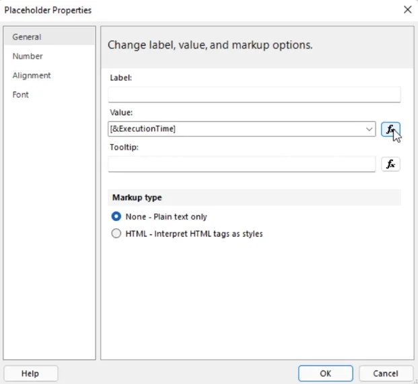Open expression editor for Value field
This screenshot has width=418, height=384.
pyautogui.click(x=390, y=129)
